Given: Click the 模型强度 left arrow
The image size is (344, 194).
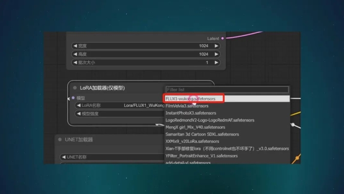Looking at the screenshot, I should (78, 114).
